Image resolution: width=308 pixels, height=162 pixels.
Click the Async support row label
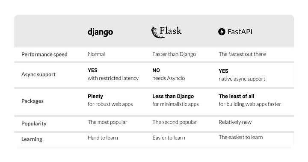pyautogui.click(x=38, y=74)
